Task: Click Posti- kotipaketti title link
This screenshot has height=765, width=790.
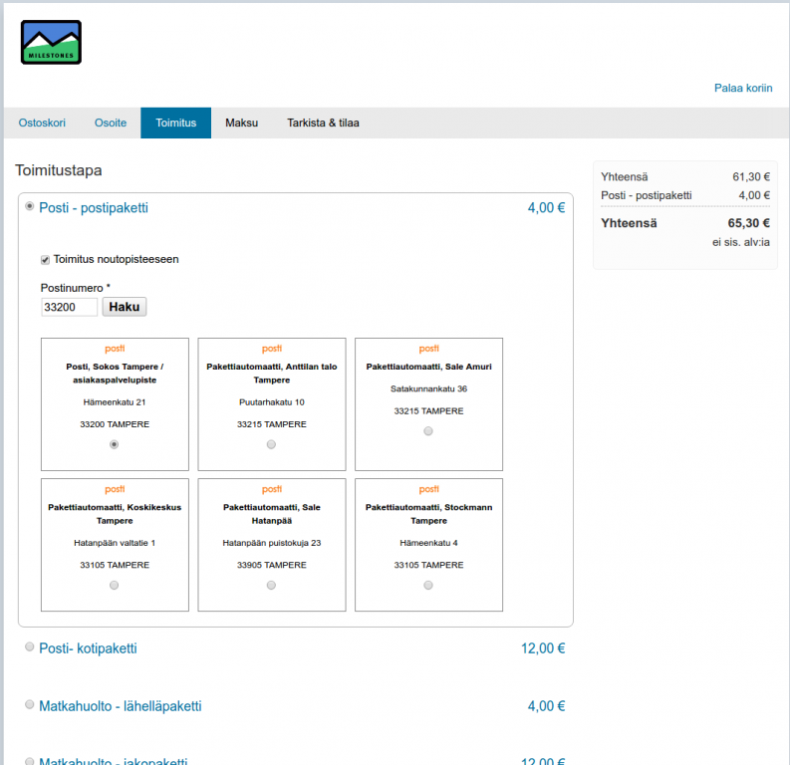Action: pos(89,648)
